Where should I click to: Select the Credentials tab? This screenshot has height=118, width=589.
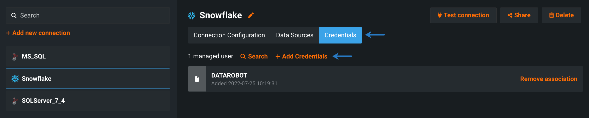tap(340, 35)
